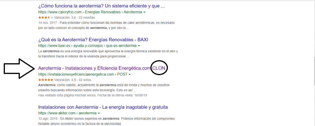Expand dropdown arrow next to akiter.com URL

pyautogui.click(x=99, y=113)
